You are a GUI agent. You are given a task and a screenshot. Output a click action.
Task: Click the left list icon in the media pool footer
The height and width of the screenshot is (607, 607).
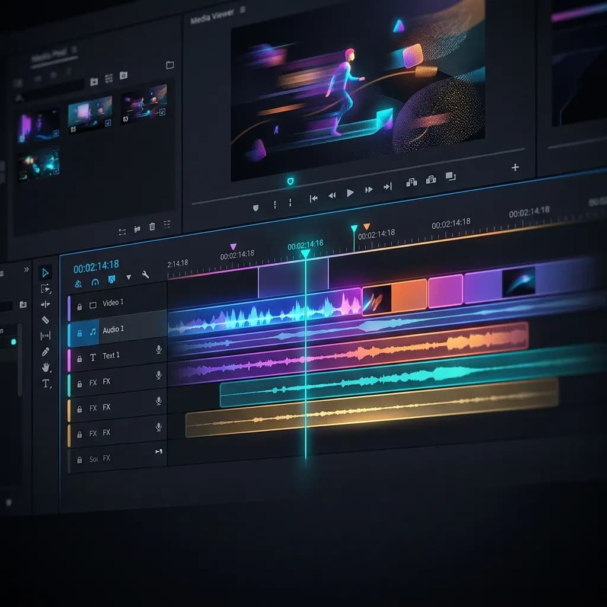coord(122,232)
